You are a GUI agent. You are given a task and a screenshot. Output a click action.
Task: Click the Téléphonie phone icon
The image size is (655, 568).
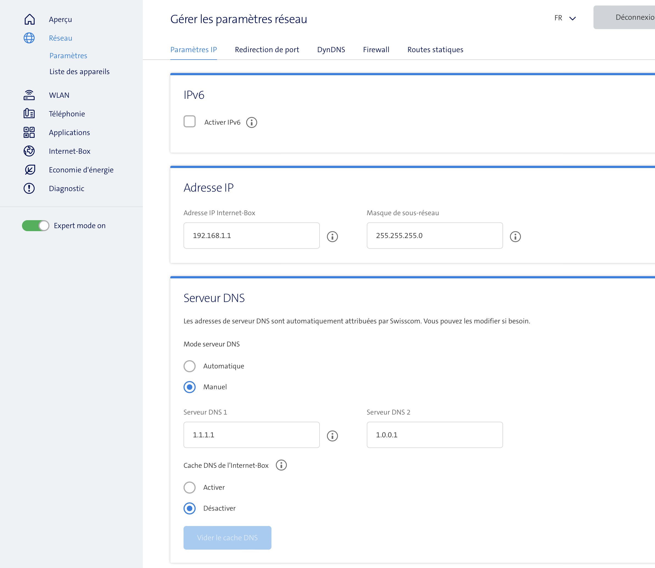coord(29,113)
